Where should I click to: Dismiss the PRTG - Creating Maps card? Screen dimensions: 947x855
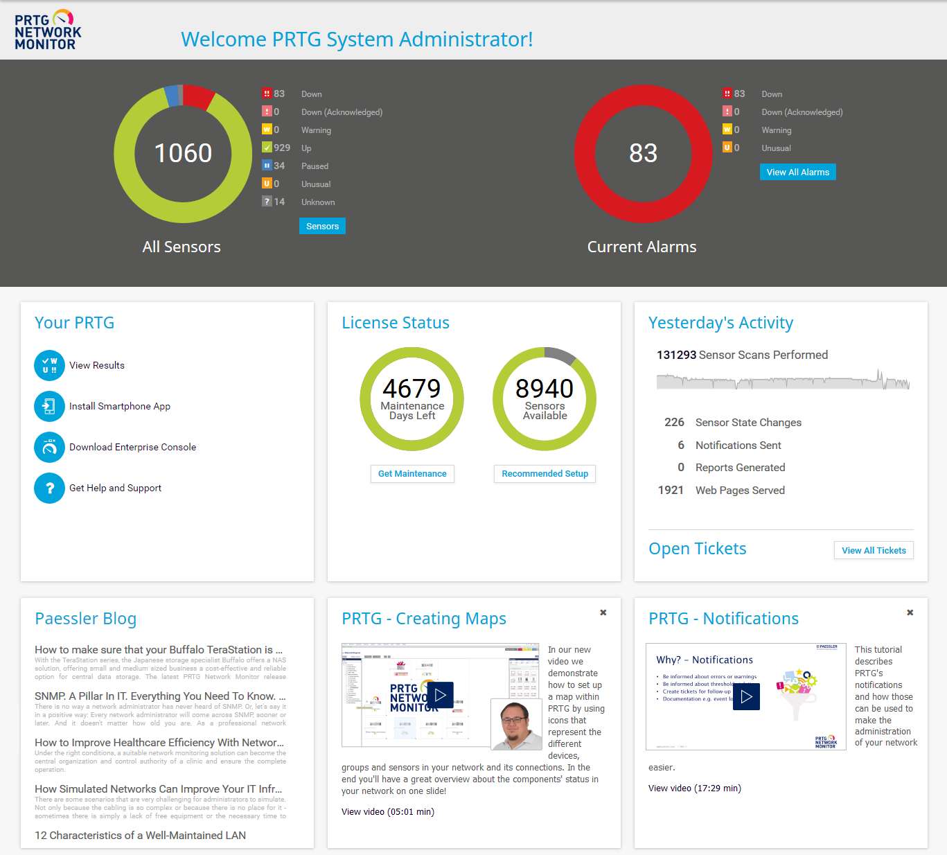point(603,612)
